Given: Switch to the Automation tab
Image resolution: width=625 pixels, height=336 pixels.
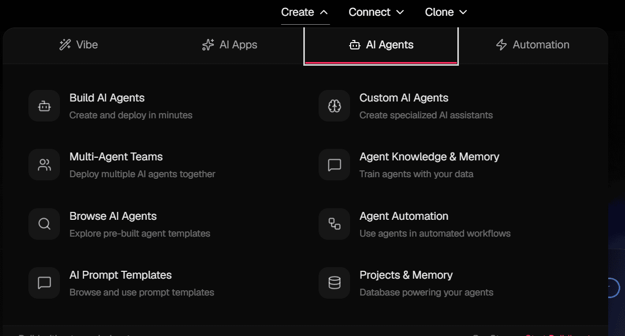Looking at the screenshot, I should (532, 45).
